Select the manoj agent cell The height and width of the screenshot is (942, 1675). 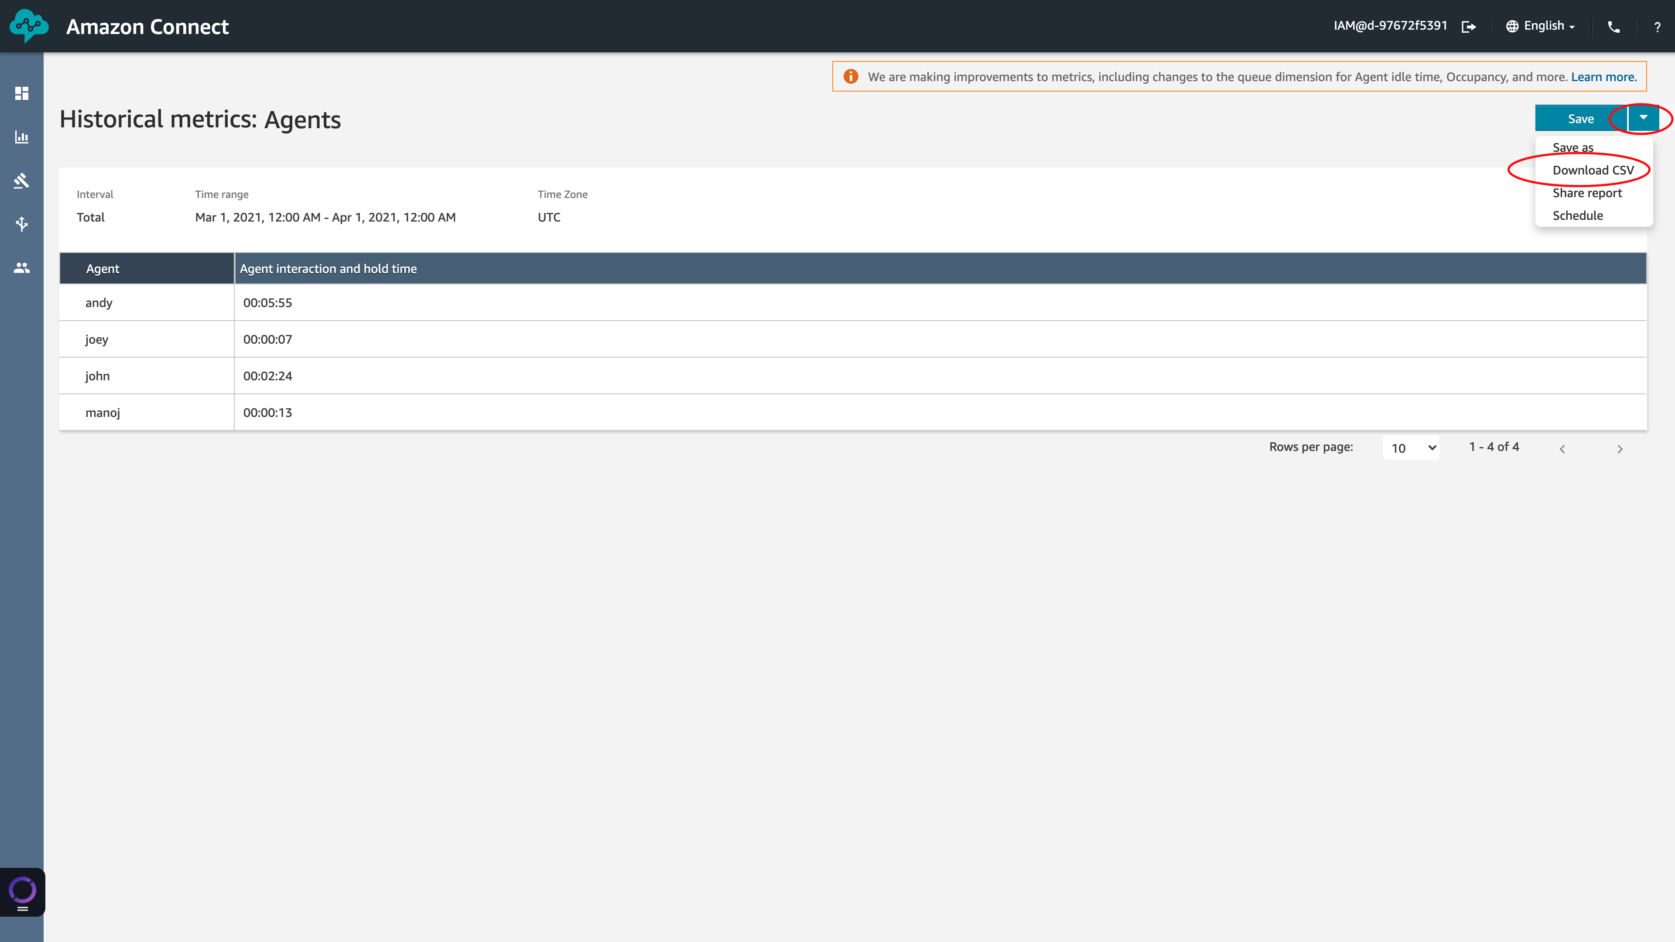pos(147,412)
